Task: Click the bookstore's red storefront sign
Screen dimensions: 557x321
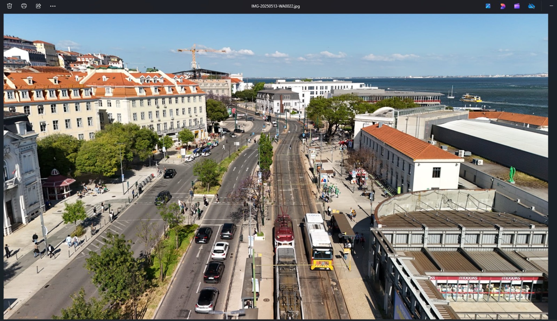Action: [487, 278]
